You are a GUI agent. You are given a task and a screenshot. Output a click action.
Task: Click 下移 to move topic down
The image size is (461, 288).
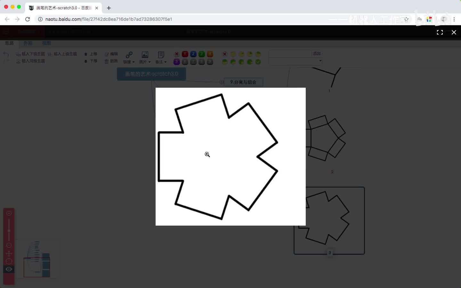point(91,61)
